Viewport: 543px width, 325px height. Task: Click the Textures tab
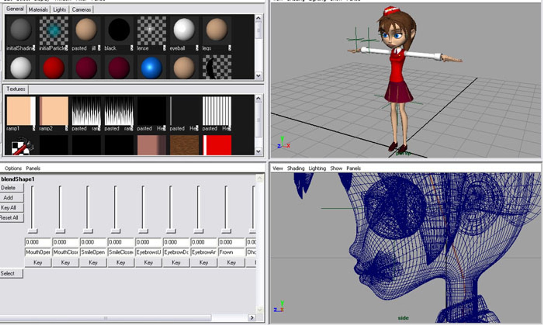point(16,89)
